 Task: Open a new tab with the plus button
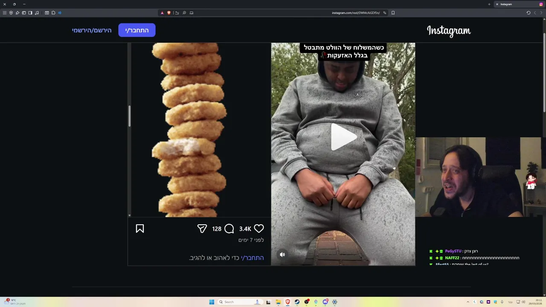click(x=489, y=4)
